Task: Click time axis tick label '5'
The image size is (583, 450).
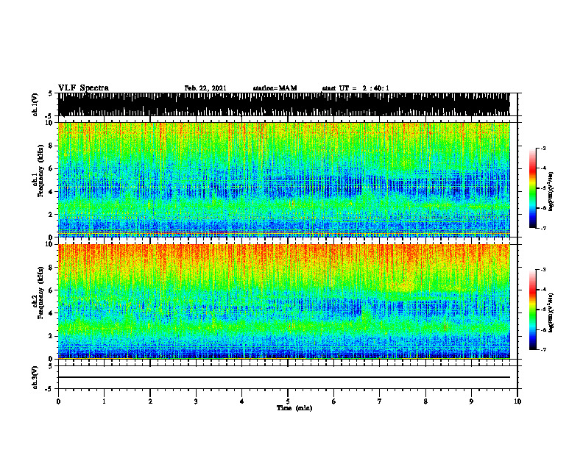Action: [x=288, y=401]
